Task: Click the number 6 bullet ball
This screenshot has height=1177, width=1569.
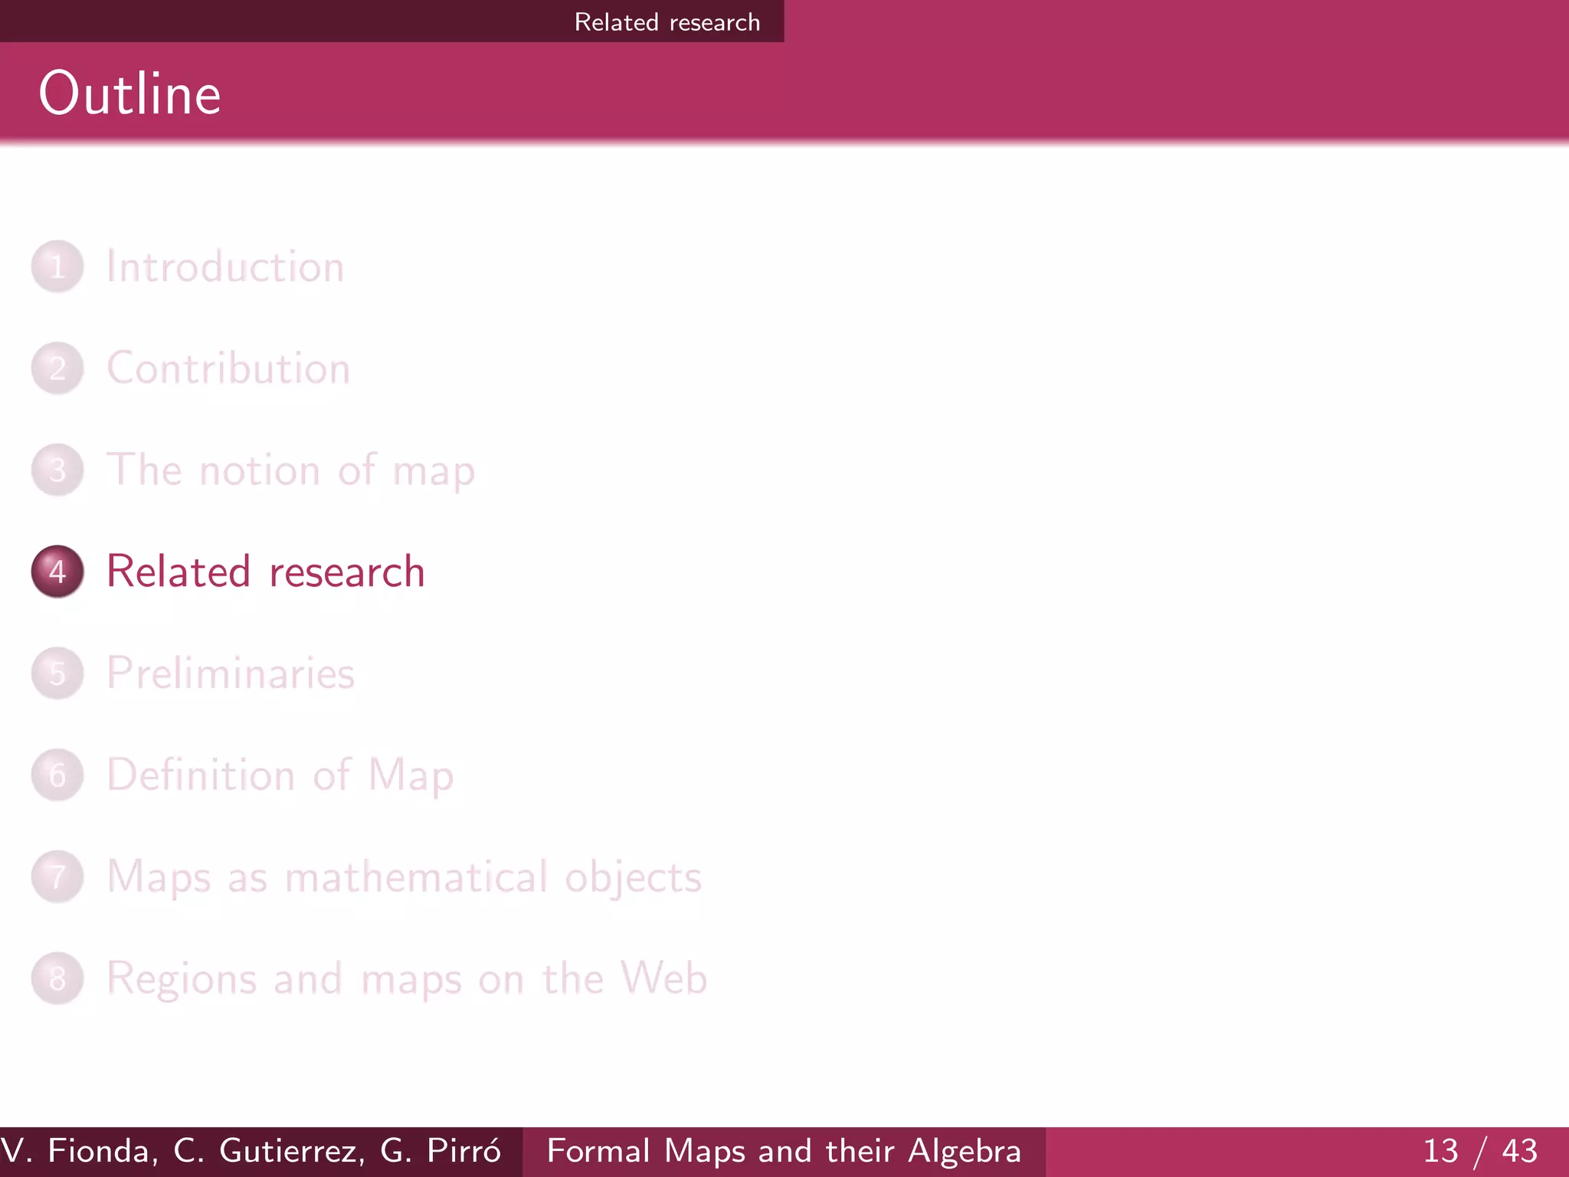Action: 57,775
